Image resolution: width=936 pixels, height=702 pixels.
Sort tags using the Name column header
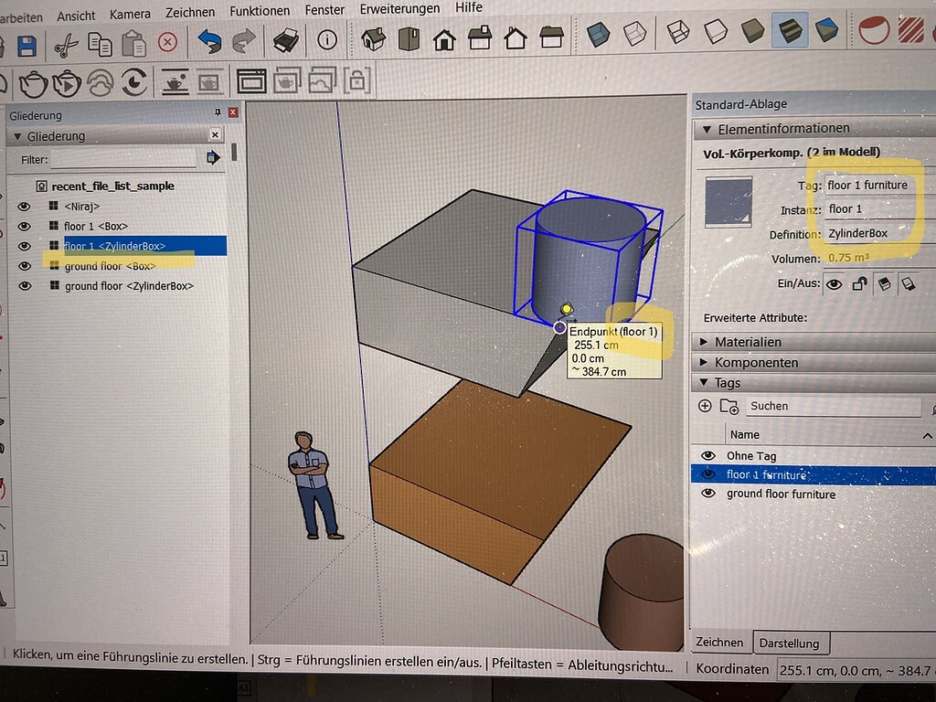pos(745,433)
